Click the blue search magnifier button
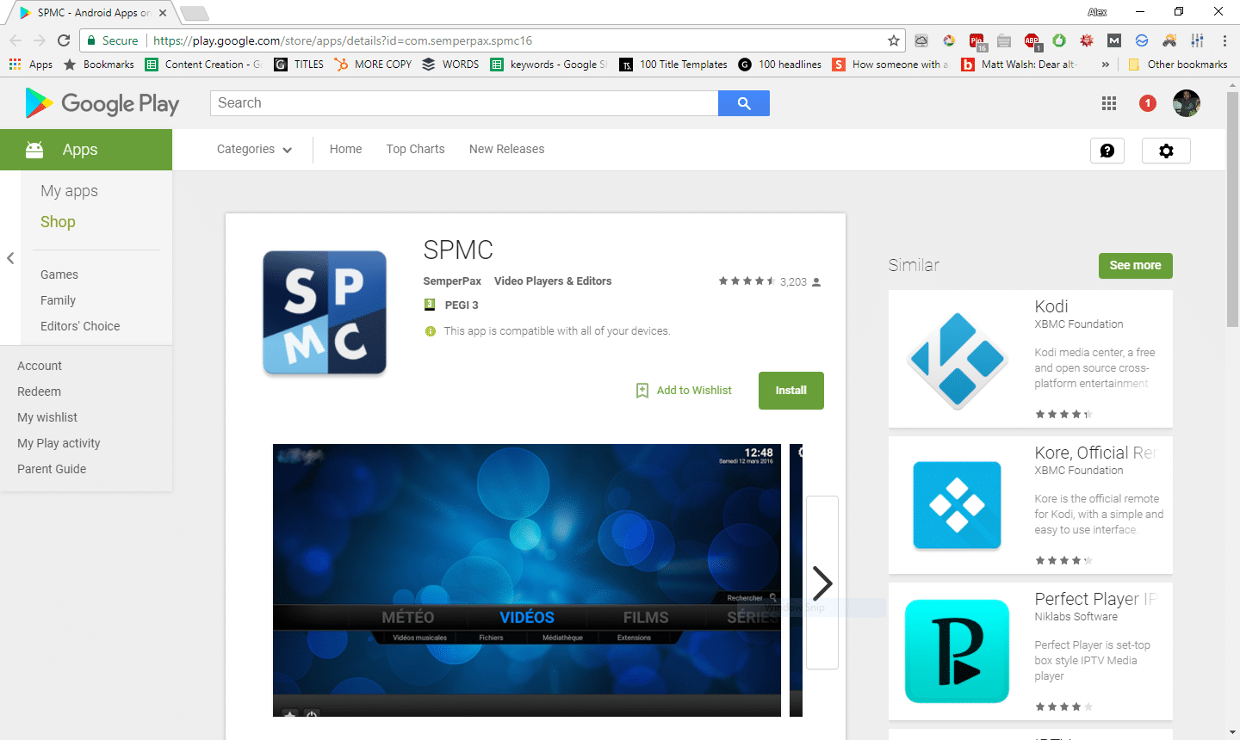This screenshot has width=1240, height=740. pos(744,103)
